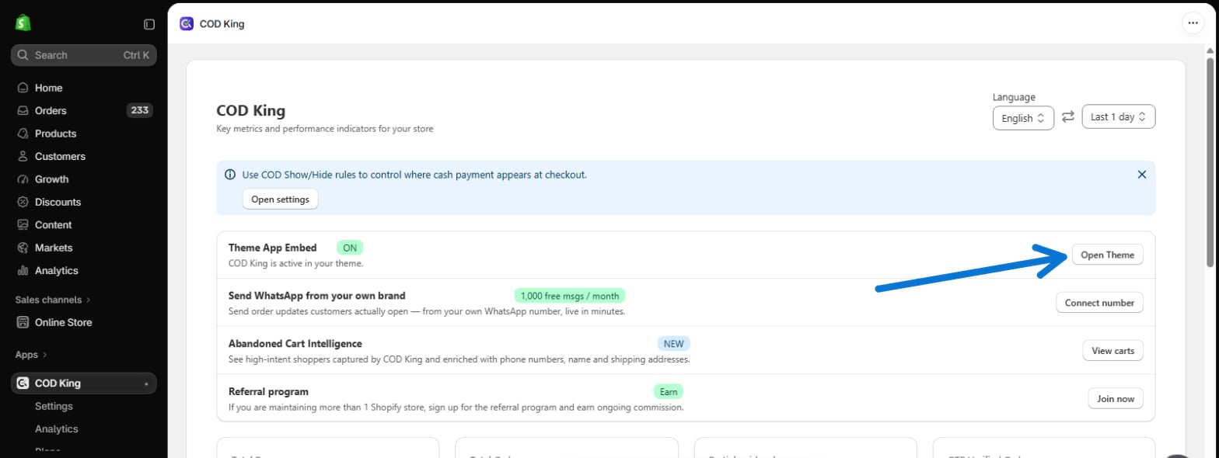Open the Last 1 day date range dropdown
Image resolution: width=1219 pixels, height=458 pixels.
point(1119,117)
